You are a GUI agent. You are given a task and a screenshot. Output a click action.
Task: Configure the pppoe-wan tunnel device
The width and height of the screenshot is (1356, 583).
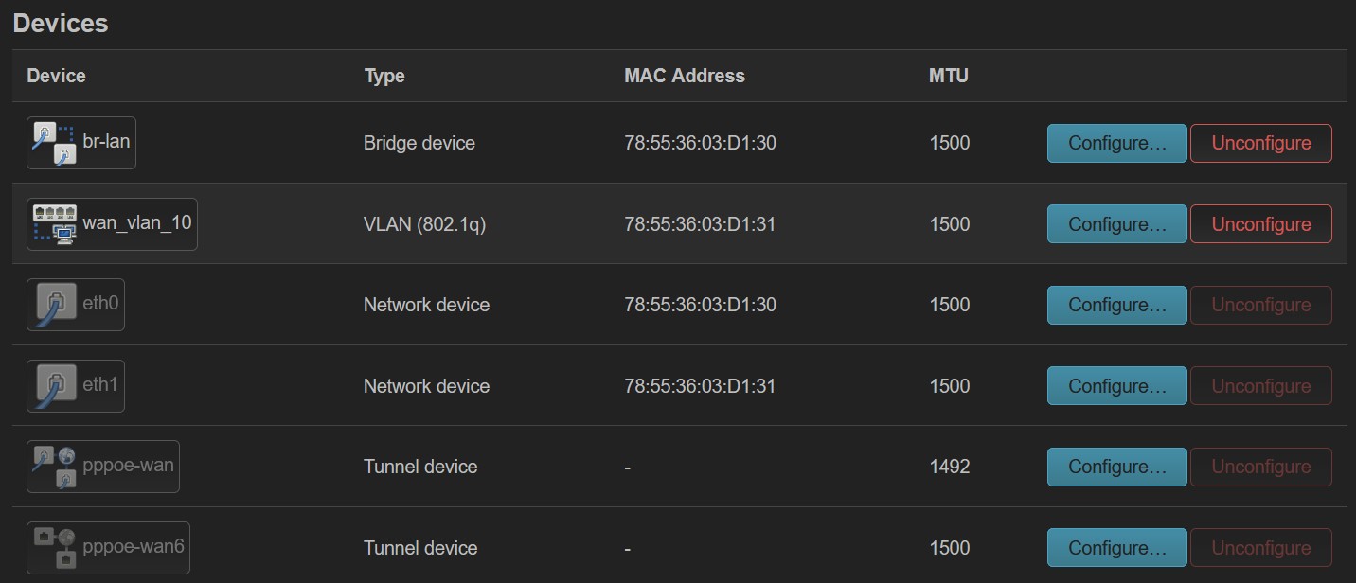(1116, 467)
